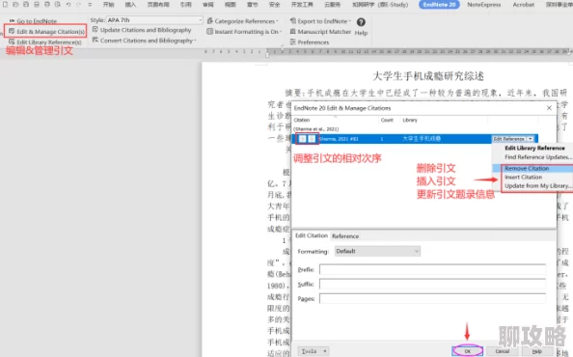Click the Prefix input field

[x=432, y=269]
